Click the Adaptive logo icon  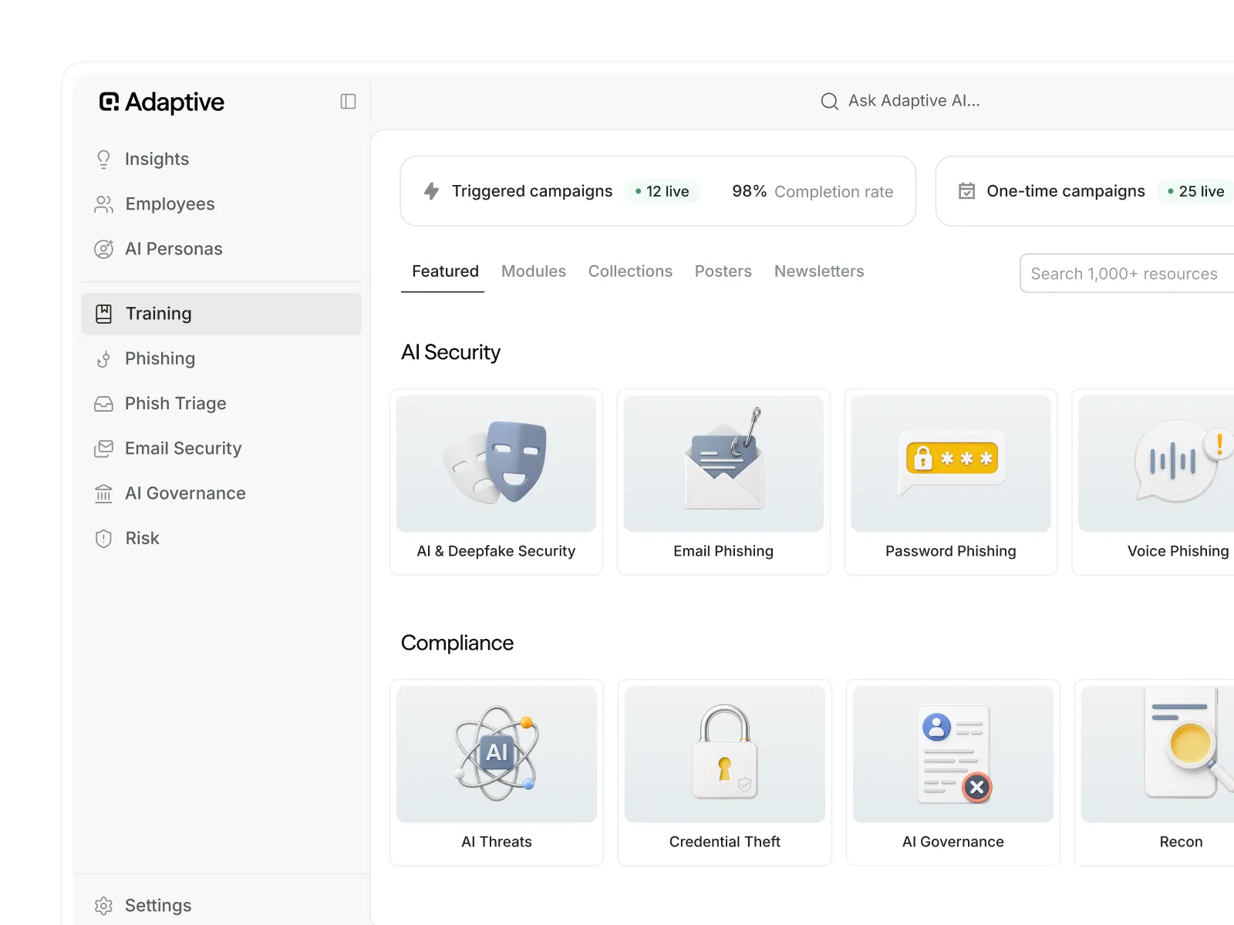coord(110,102)
